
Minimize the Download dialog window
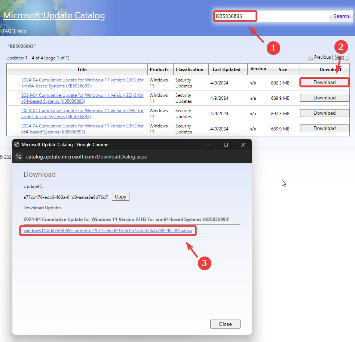click(x=209, y=145)
